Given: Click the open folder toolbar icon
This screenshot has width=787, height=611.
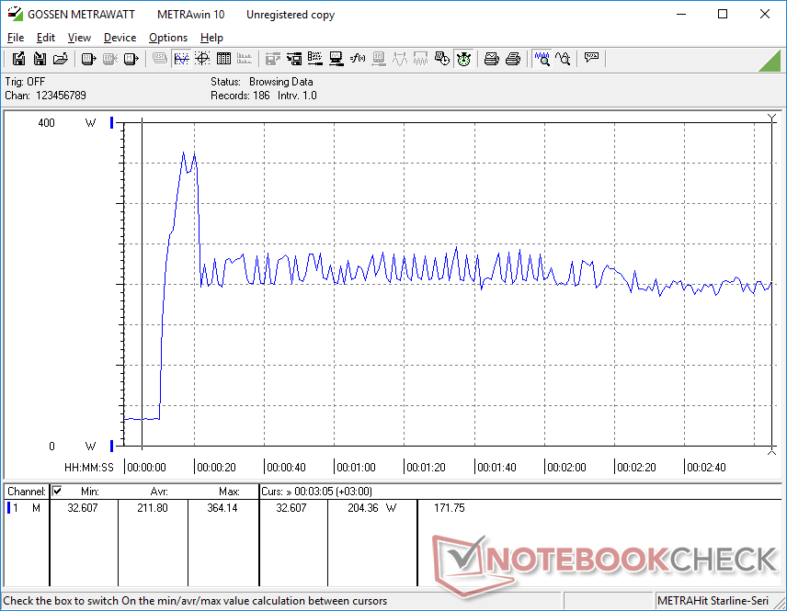Looking at the screenshot, I should 61,59.
